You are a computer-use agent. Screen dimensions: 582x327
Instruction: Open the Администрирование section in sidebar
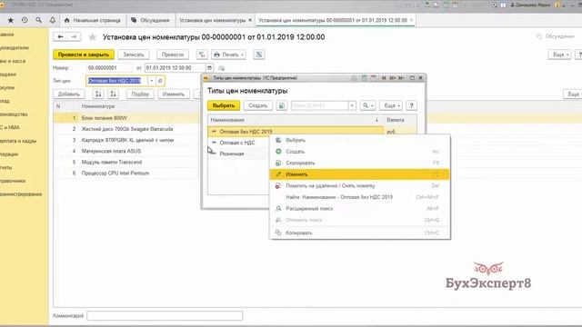point(21,194)
